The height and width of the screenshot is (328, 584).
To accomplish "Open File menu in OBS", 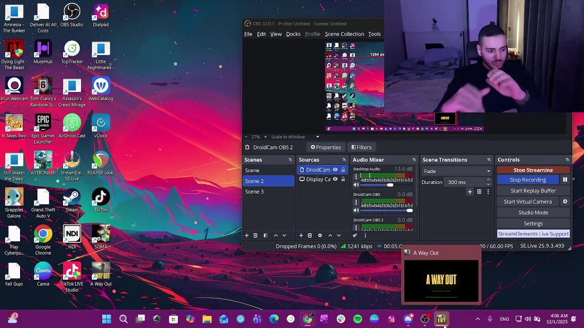I will [x=248, y=34].
